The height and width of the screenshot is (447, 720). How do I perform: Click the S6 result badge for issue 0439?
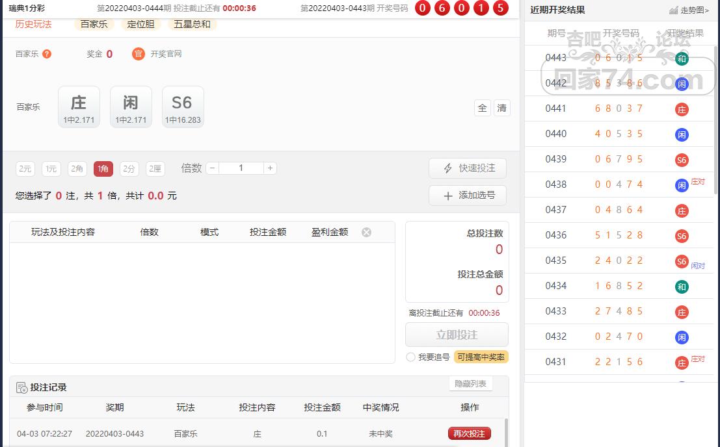pyautogui.click(x=682, y=160)
